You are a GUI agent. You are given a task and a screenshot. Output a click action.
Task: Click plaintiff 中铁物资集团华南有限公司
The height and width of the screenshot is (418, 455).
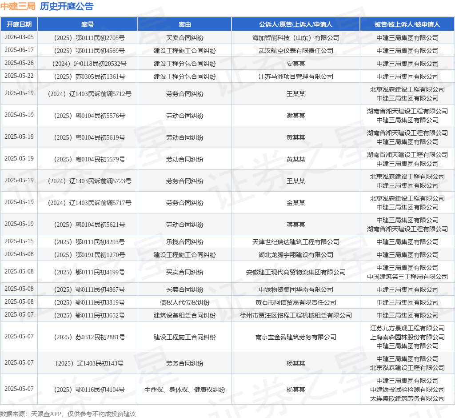(x=295, y=289)
